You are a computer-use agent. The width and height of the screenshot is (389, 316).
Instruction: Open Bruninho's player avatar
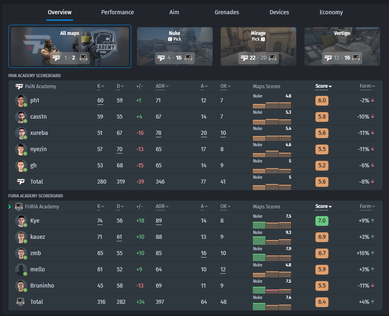[21, 286]
